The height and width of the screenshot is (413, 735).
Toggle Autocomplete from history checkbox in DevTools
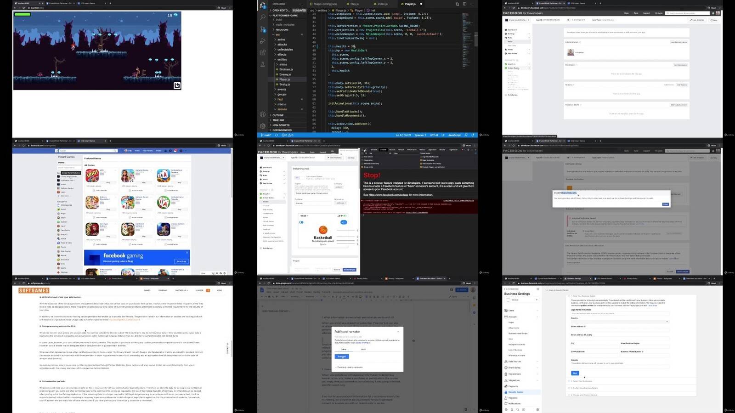click(x=420, y=164)
